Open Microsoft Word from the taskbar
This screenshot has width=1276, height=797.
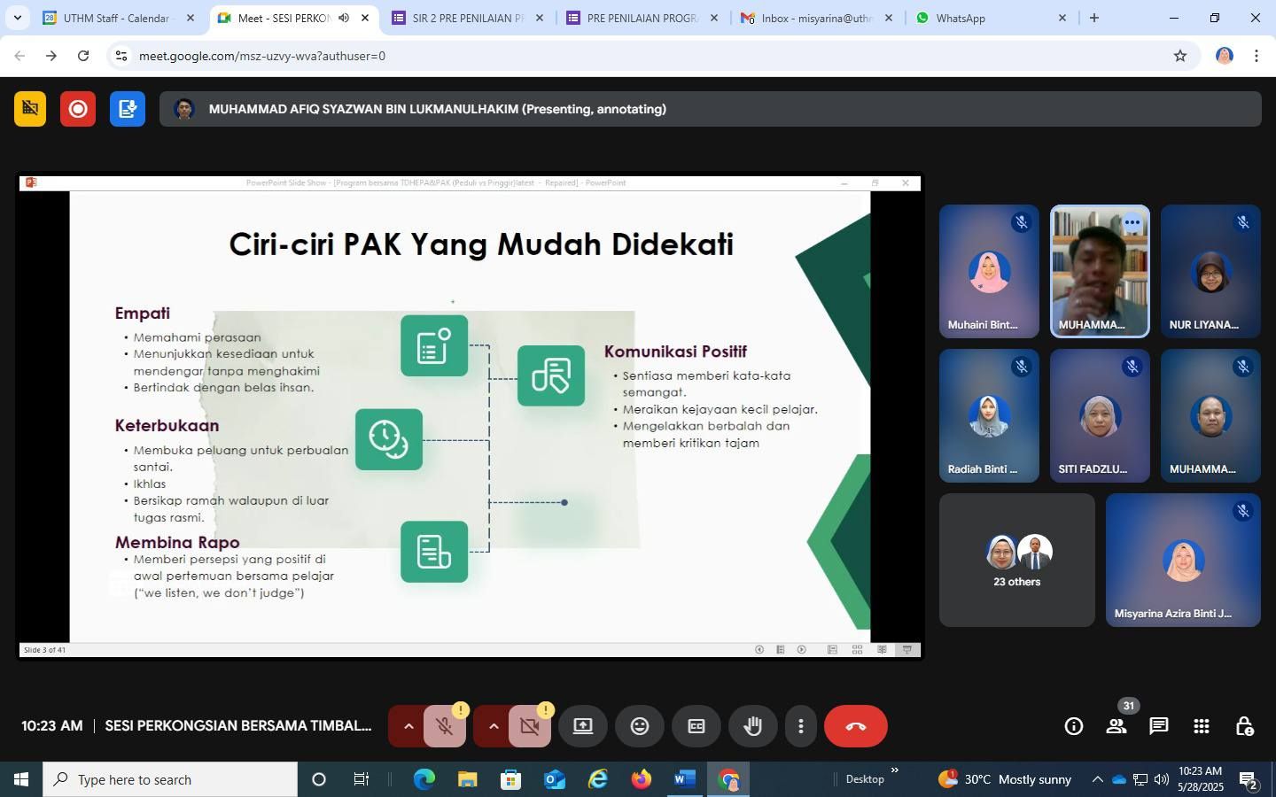coord(683,779)
